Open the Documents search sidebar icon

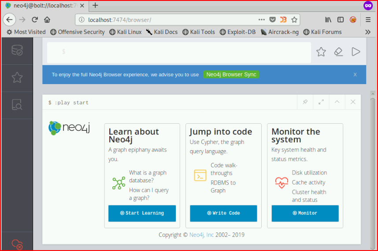click(x=17, y=104)
